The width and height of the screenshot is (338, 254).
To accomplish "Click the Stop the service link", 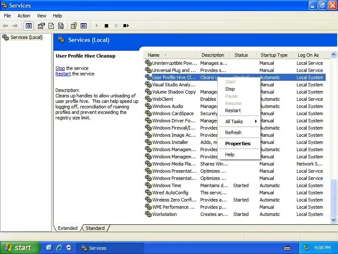I will pyautogui.click(x=60, y=68).
